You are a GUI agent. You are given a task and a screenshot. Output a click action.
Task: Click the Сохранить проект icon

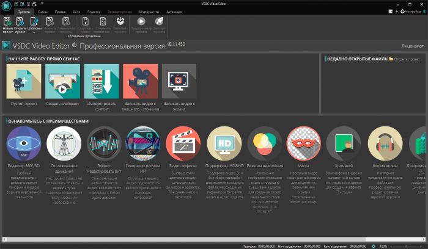86,21
